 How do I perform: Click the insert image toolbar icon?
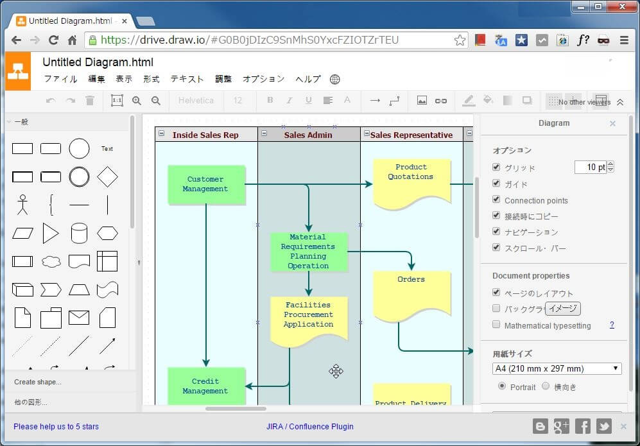[x=422, y=101]
